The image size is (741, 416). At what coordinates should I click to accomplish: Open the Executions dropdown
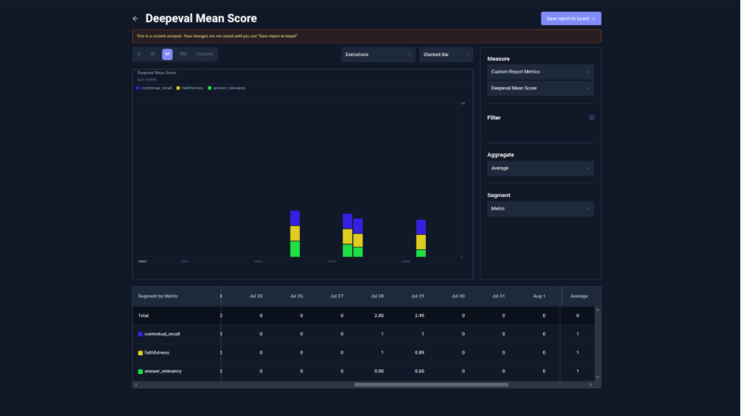coord(378,55)
